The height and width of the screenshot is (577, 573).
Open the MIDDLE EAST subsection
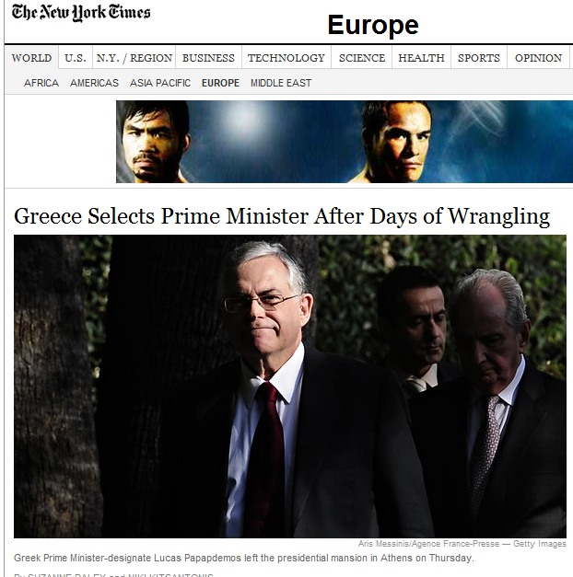(281, 83)
